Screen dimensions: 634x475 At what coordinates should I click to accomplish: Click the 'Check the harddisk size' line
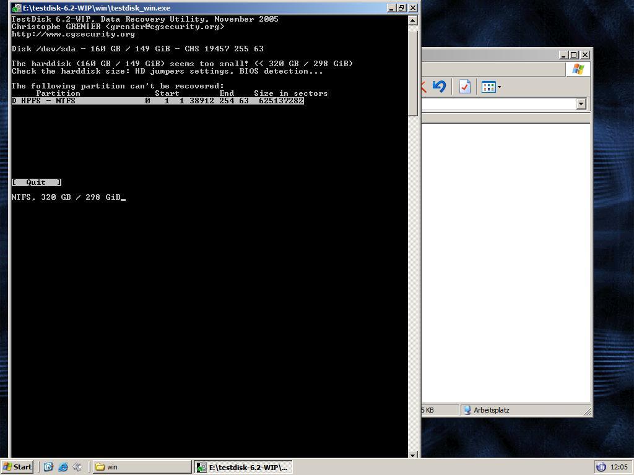coord(167,71)
